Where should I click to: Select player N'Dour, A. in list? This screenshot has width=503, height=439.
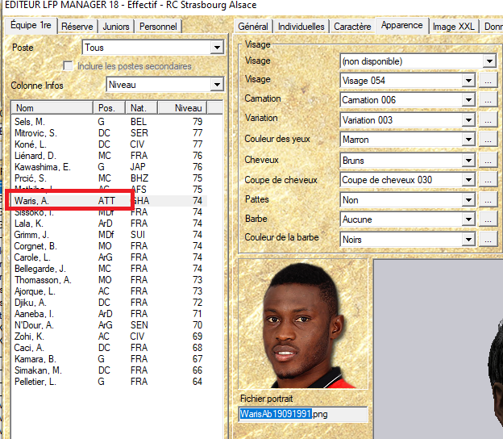coord(109,325)
